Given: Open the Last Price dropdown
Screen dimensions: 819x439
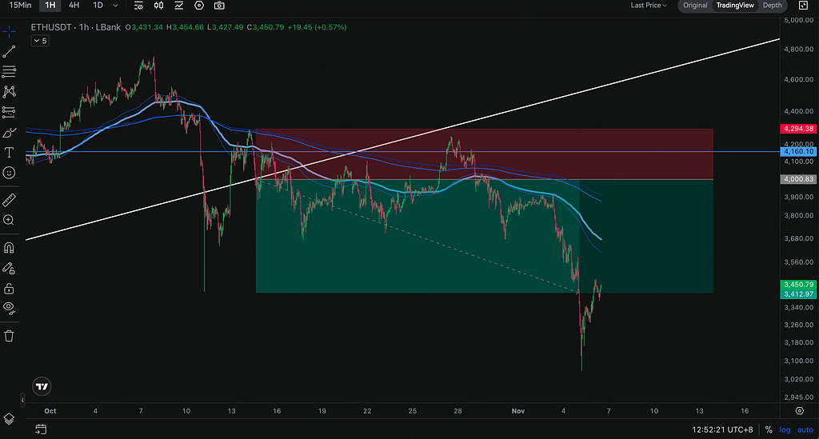Looking at the screenshot, I should 649,6.
